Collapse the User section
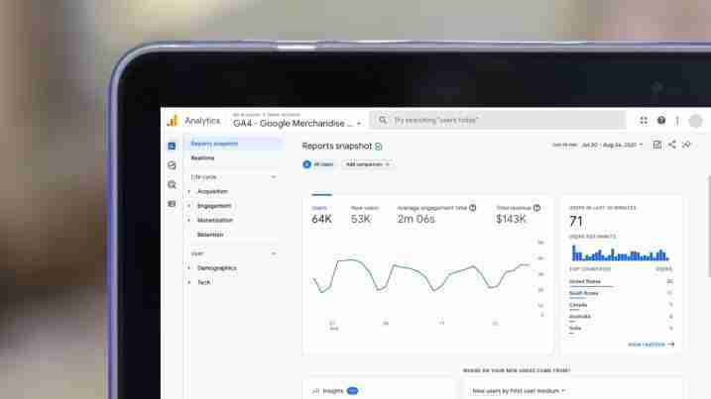 coord(274,253)
